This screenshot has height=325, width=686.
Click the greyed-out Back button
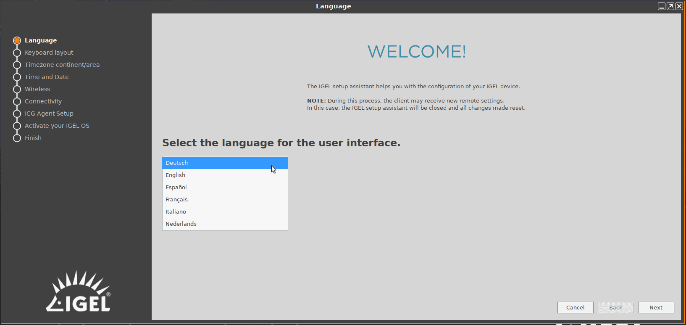[x=615, y=308]
